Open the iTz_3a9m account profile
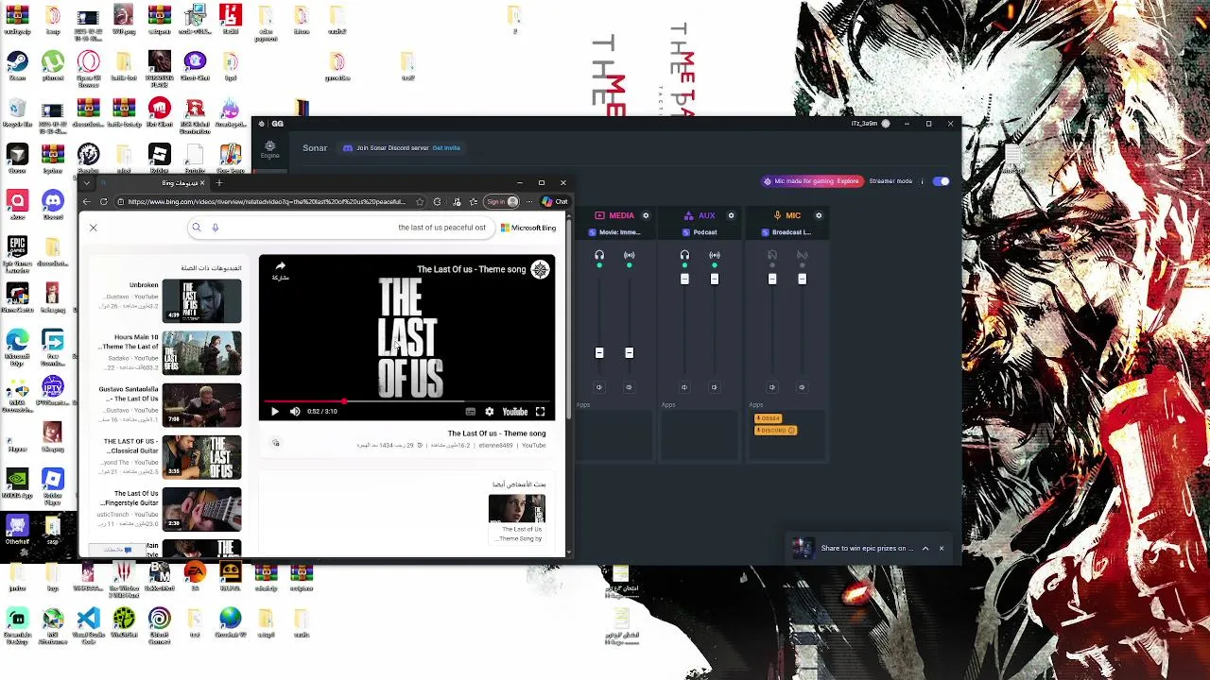This screenshot has width=1210, height=680. tap(870, 124)
